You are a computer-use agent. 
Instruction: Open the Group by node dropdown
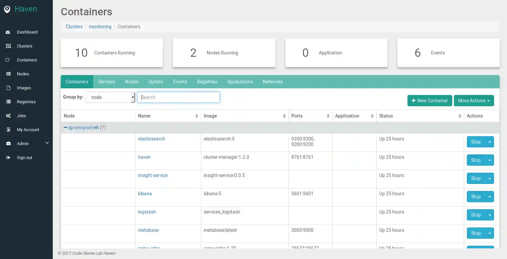(x=110, y=97)
